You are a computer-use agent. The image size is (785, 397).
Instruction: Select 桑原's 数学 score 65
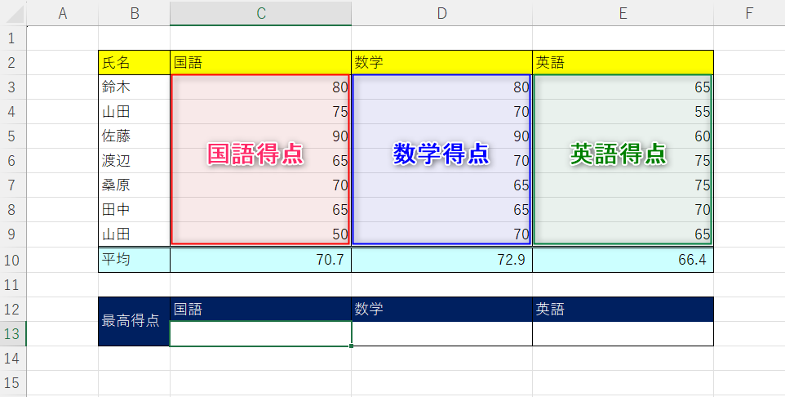[441, 185]
